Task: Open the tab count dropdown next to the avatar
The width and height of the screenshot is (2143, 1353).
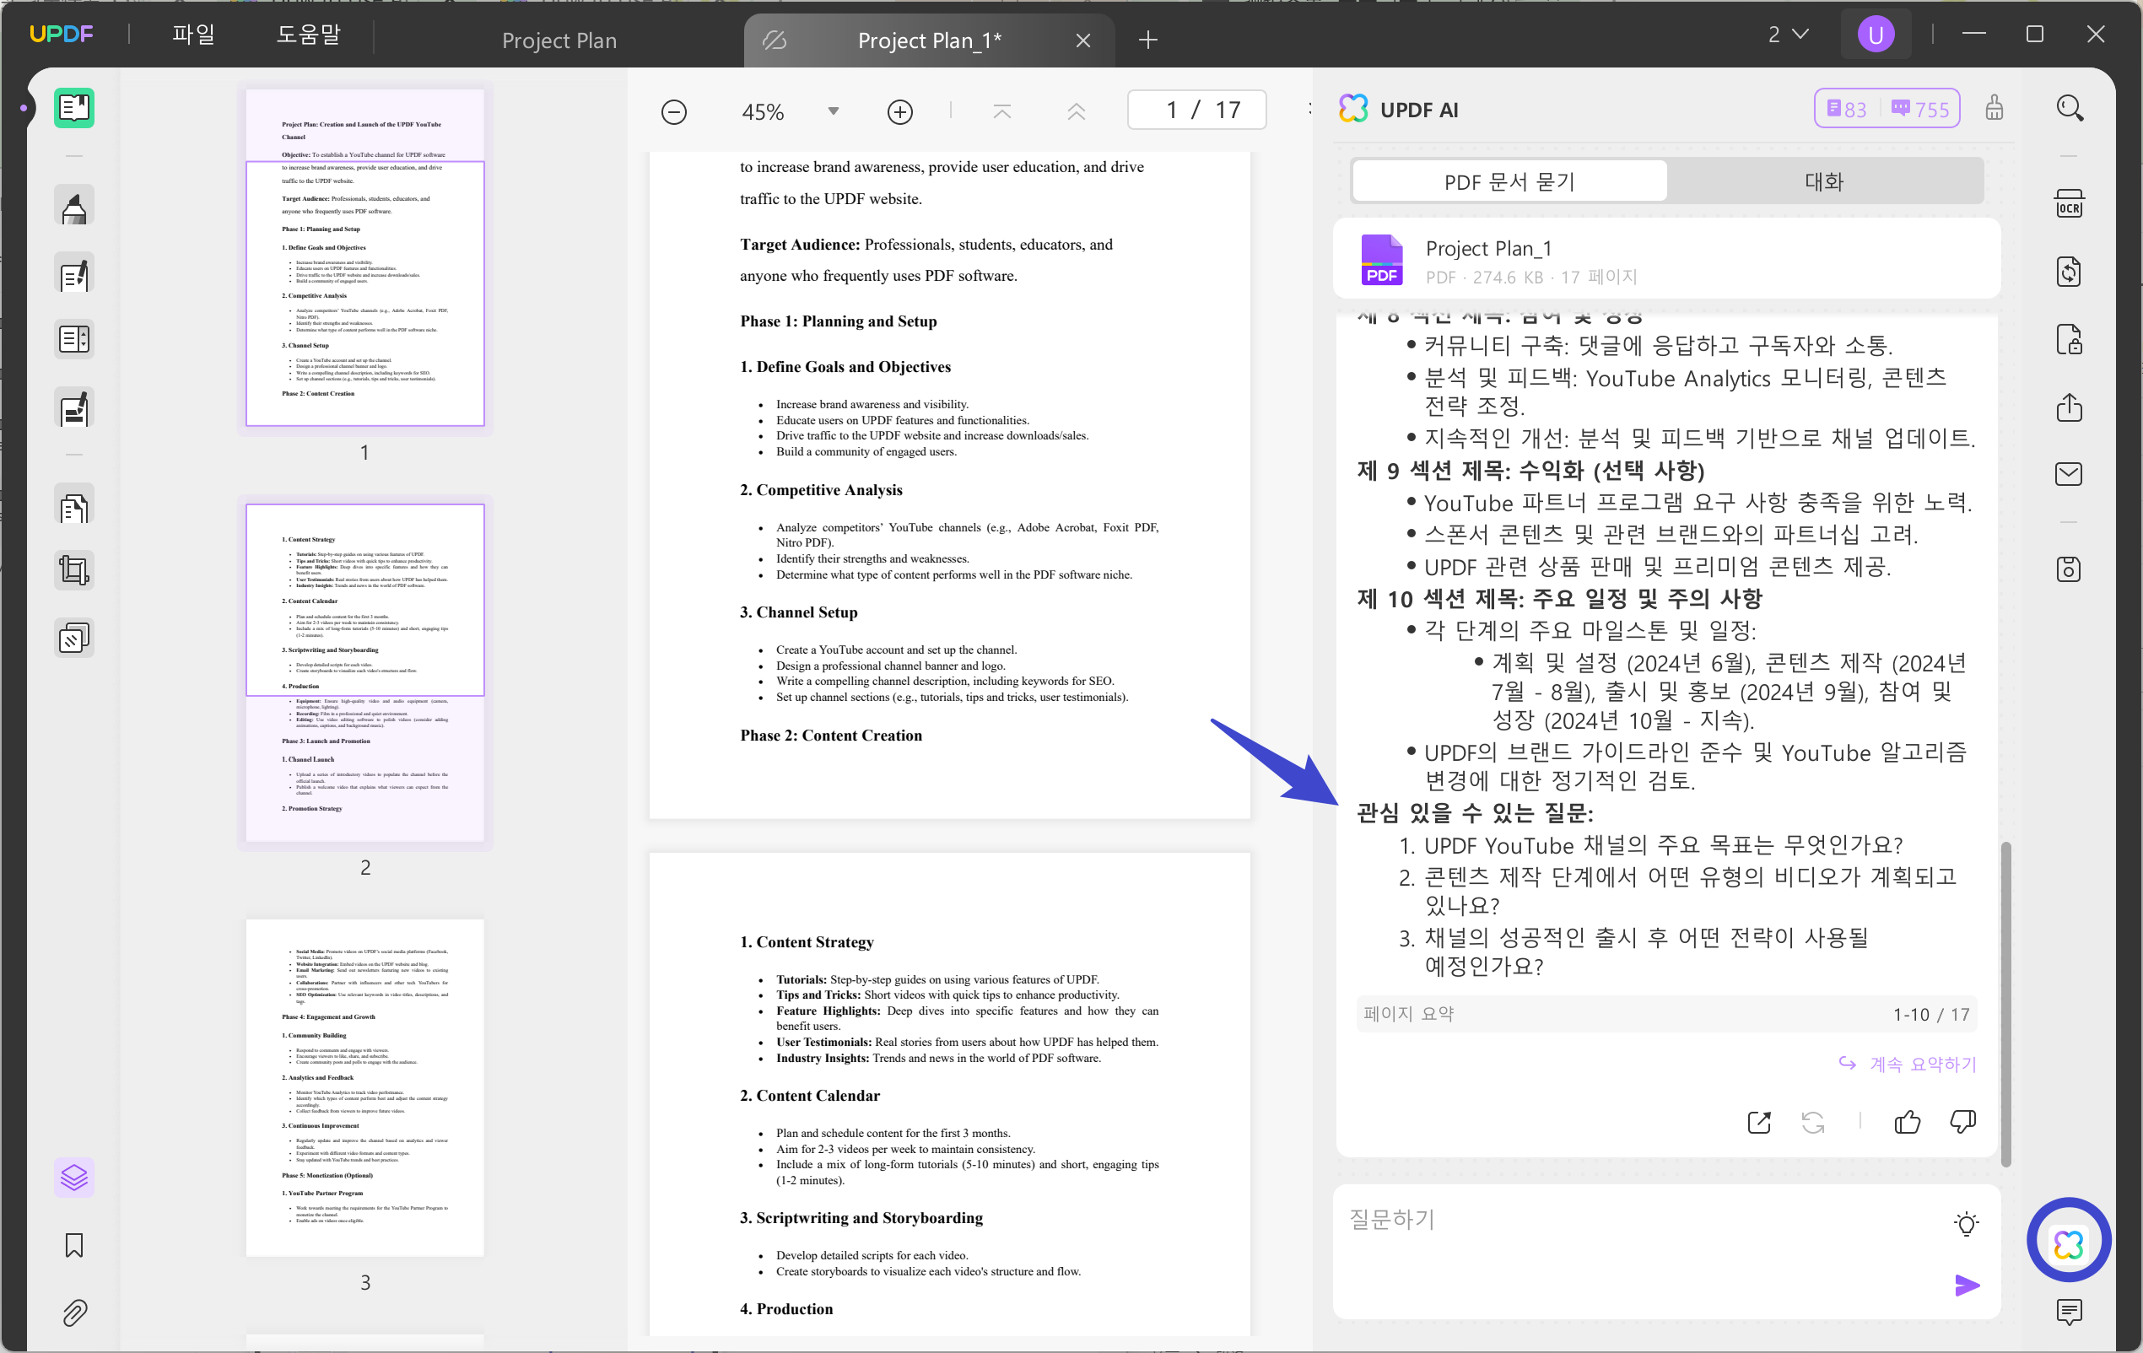Action: [1789, 34]
